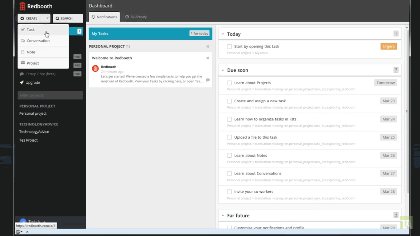This screenshot has width=420, height=236.
Task: Check off 'Learn how to organize tasks in lists'
Action: click(229, 119)
